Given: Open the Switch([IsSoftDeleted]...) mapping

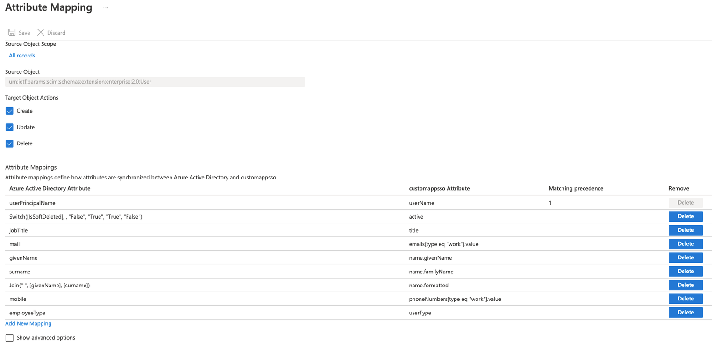Looking at the screenshot, I should (x=76, y=217).
